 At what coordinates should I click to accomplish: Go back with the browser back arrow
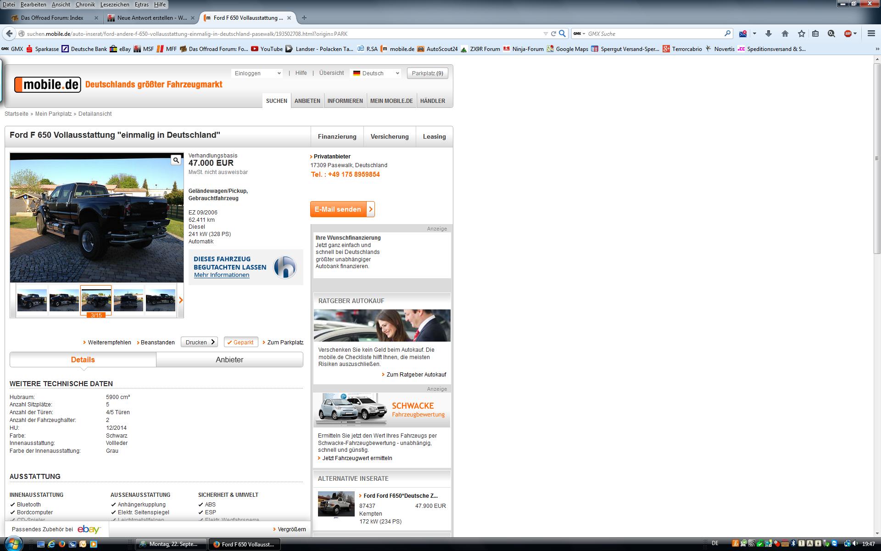[9, 34]
